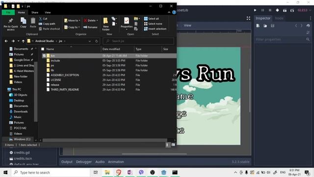Open File Explorer help icon
Image resolution: width=314 pixels, height=177 pixels.
click(174, 12)
